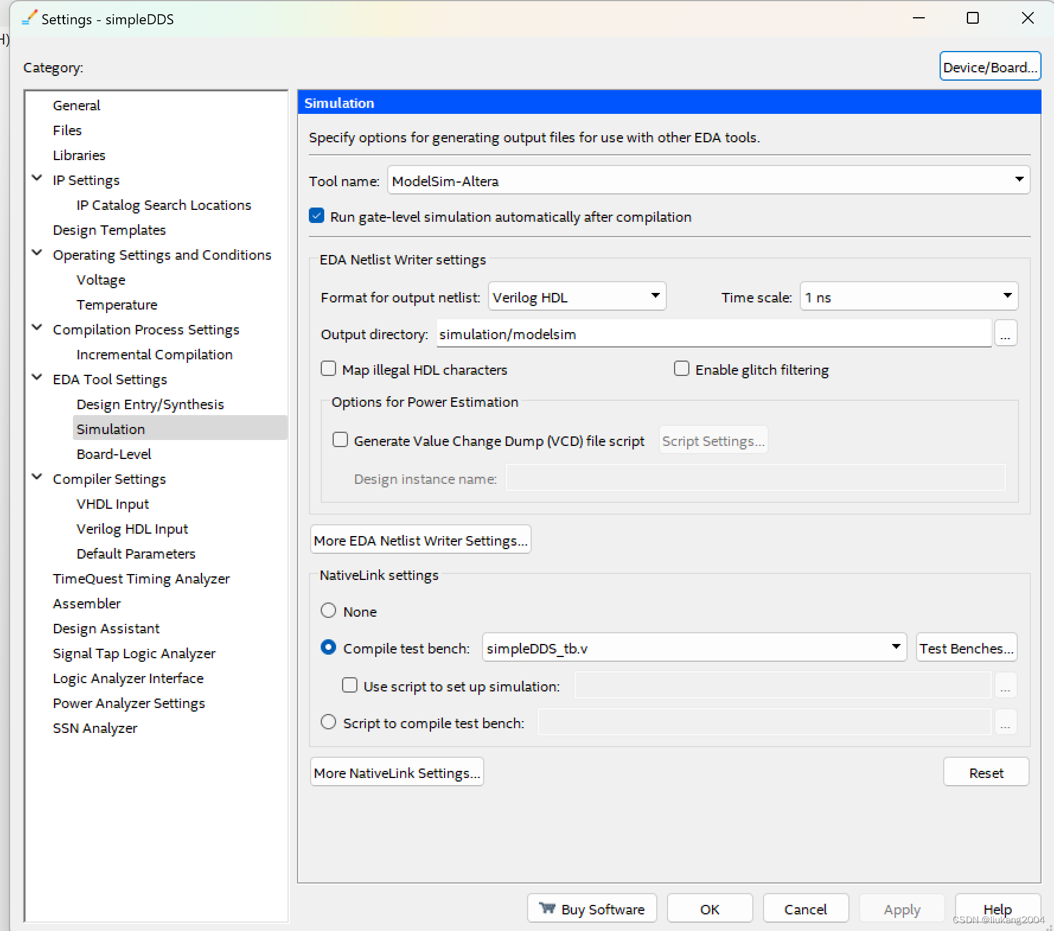Select Signal Tap Logic Analyzer category
Image resolution: width=1054 pixels, height=931 pixels.
point(134,653)
